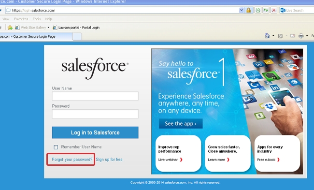Click red chevron next to Live webinar

tap(181, 160)
